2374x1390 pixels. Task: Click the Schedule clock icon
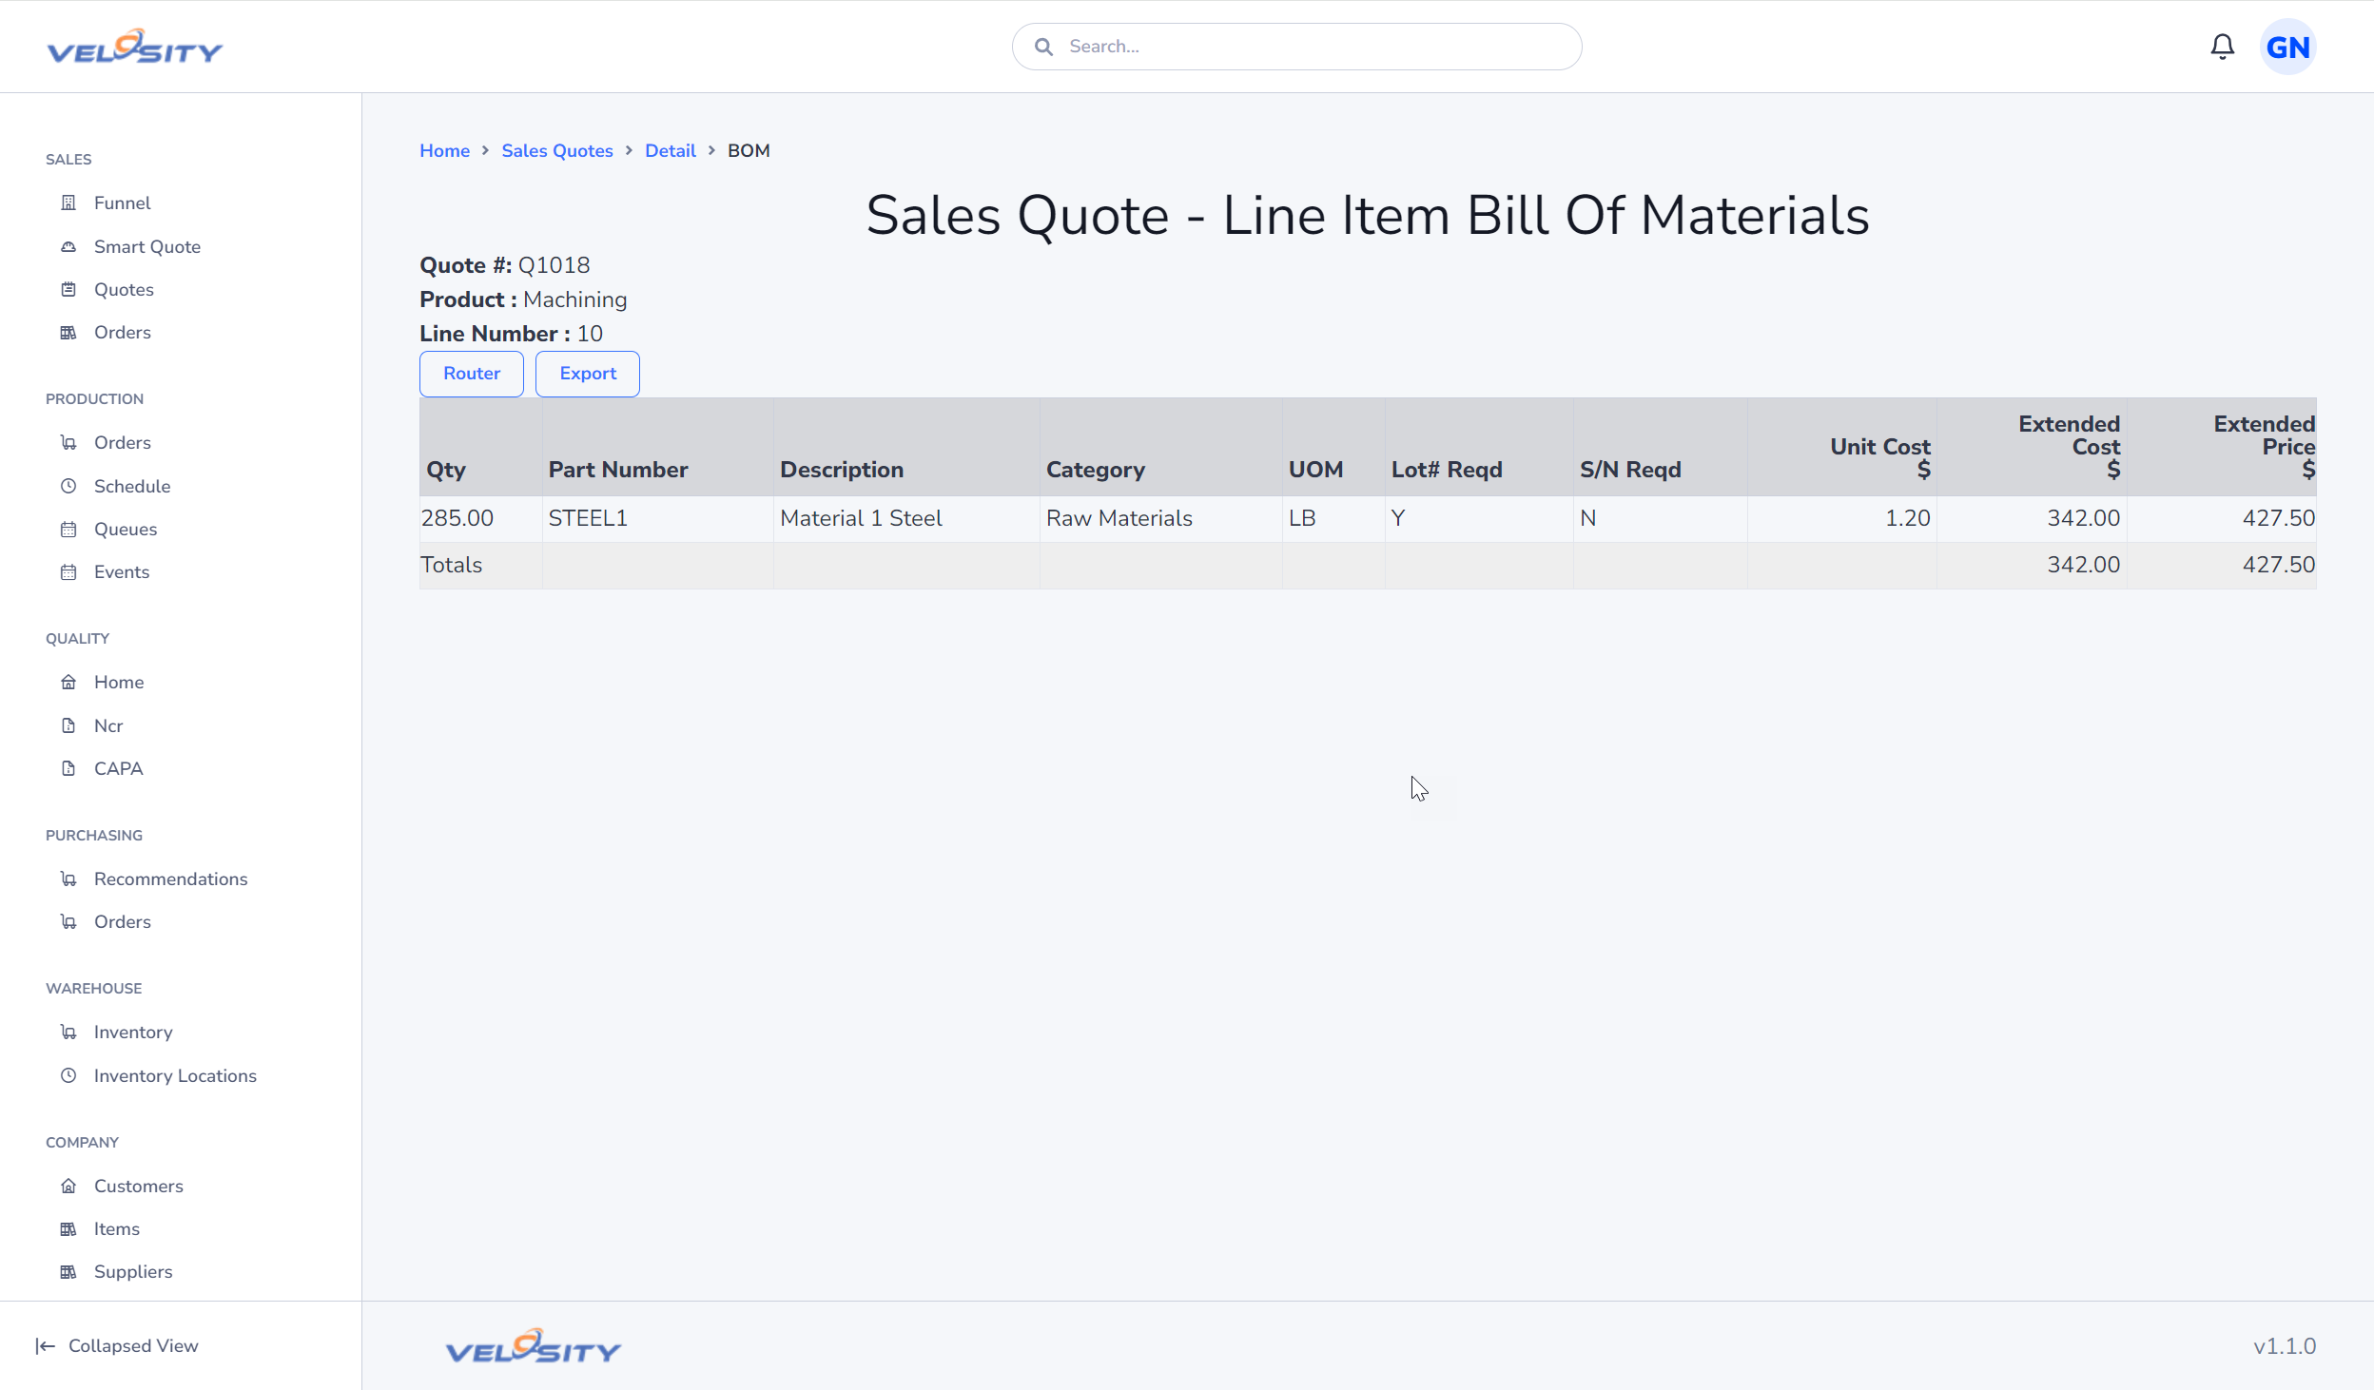coord(68,486)
